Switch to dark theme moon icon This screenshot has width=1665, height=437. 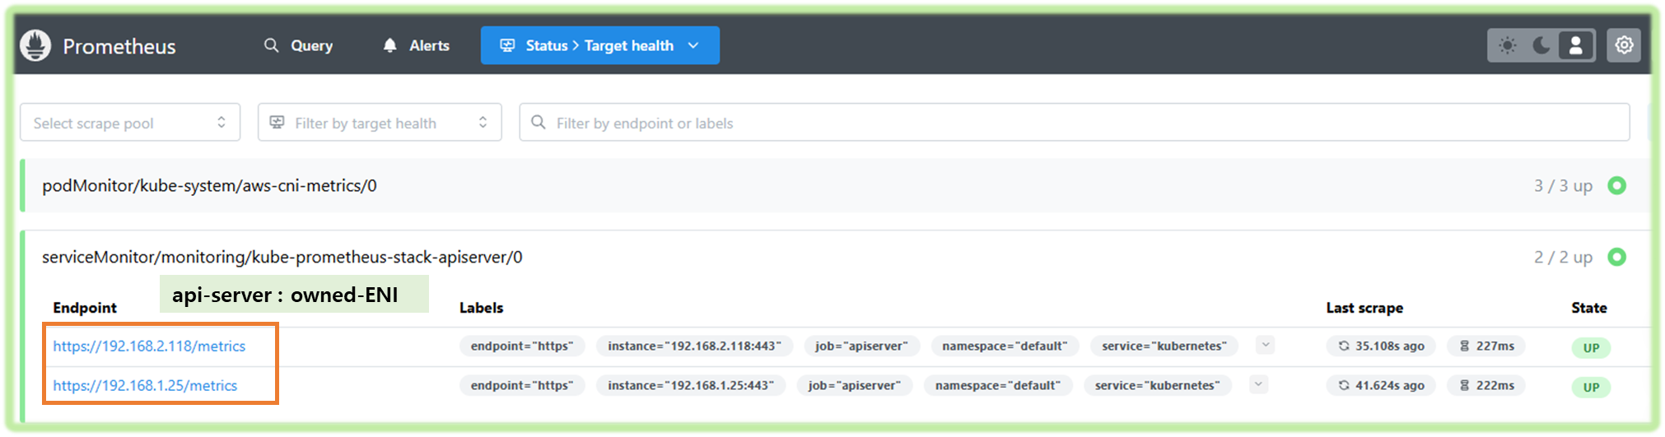1541,45
